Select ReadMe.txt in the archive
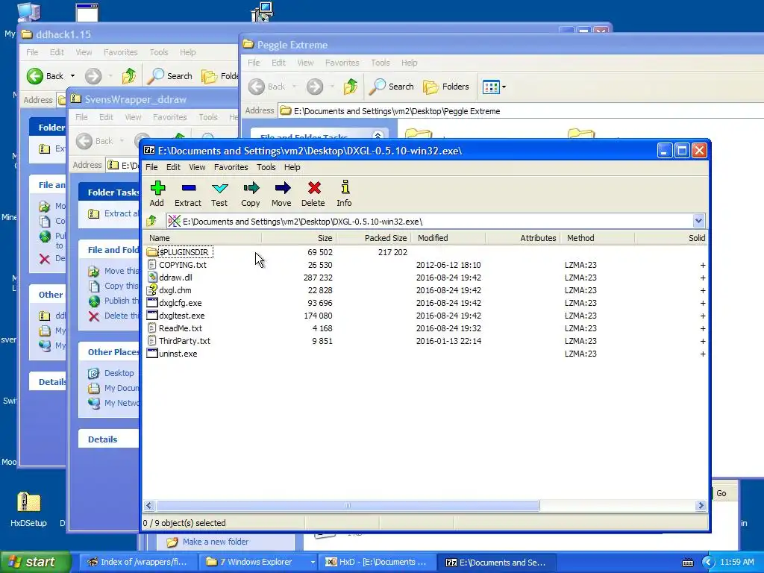The image size is (764, 573). [x=175, y=328]
